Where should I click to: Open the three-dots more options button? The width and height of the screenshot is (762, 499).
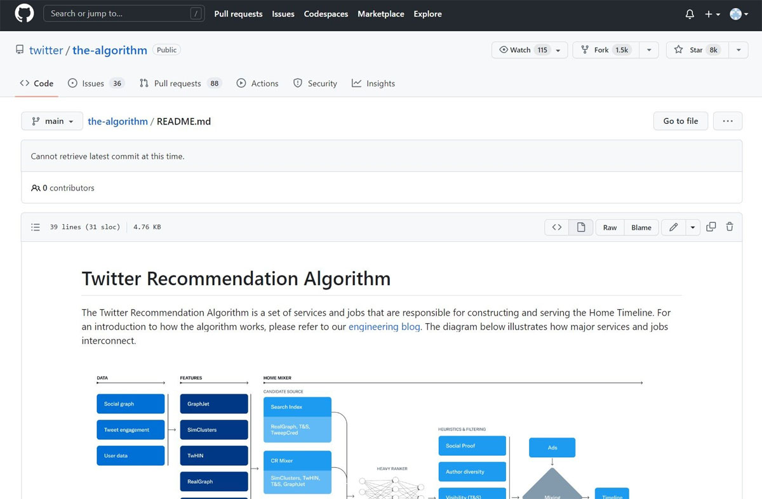click(728, 121)
